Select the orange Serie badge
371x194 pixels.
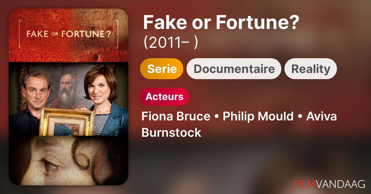pyautogui.click(x=162, y=69)
